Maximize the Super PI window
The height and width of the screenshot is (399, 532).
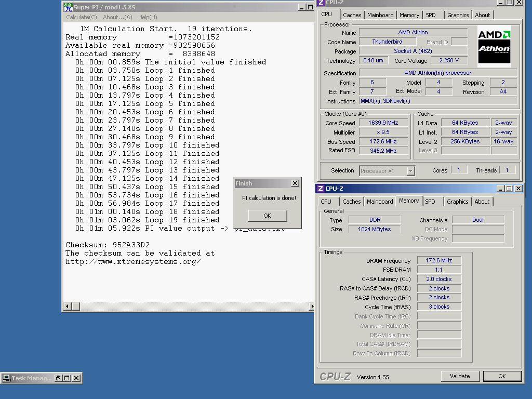tap(310, 7)
